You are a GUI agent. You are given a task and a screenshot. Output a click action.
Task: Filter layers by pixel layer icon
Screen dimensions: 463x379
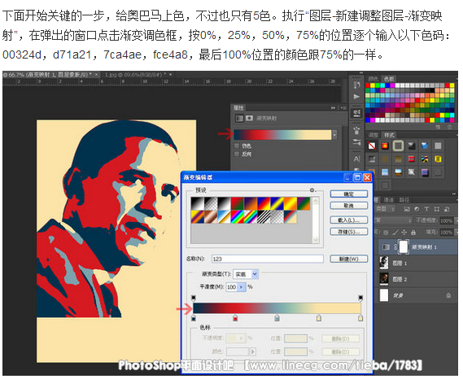(407, 209)
